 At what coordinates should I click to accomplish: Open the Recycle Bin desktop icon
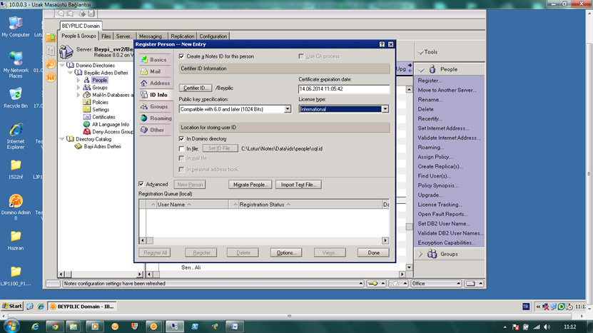16,98
